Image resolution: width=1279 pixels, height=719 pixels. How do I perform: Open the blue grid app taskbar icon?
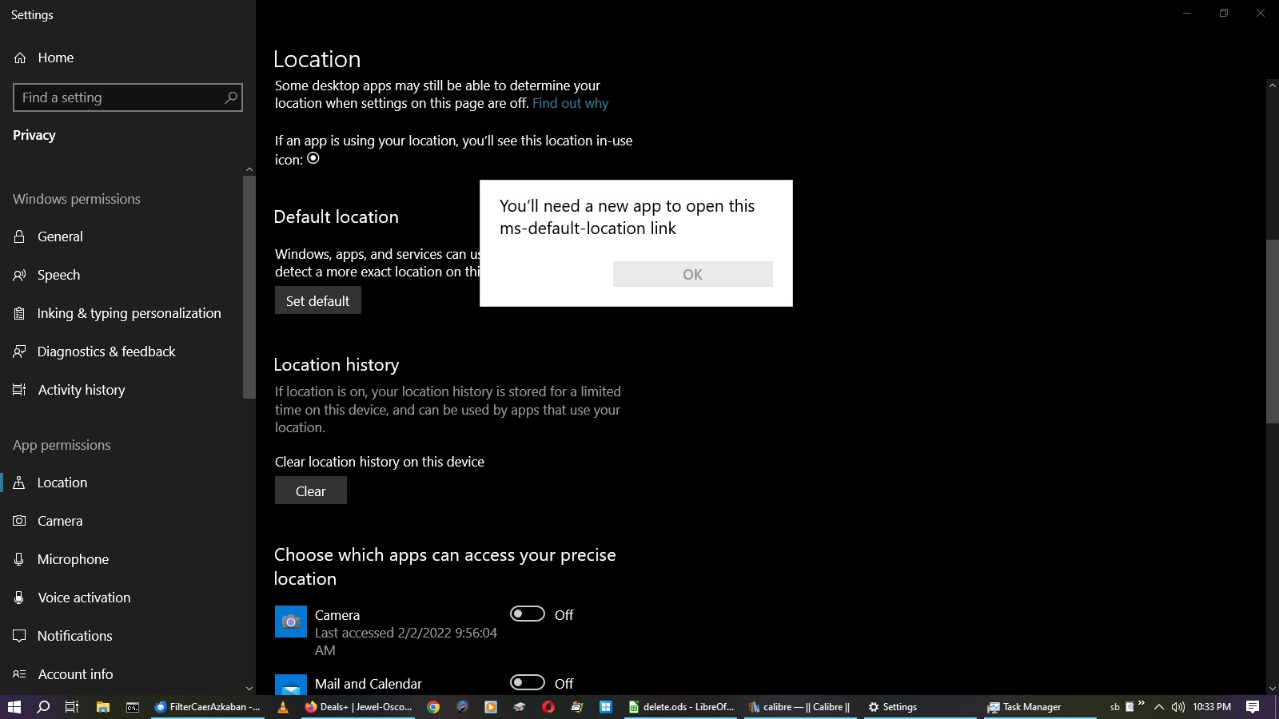tap(606, 707)
